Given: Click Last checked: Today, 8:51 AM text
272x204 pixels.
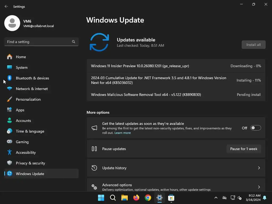Looking at the screenshot, I should pyautogui.click(x=140, y=45).
